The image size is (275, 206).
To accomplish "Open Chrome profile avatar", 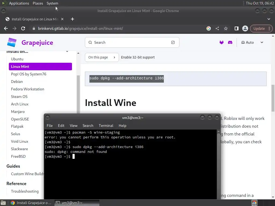I will pyautogui.click(x=245, y=28).
